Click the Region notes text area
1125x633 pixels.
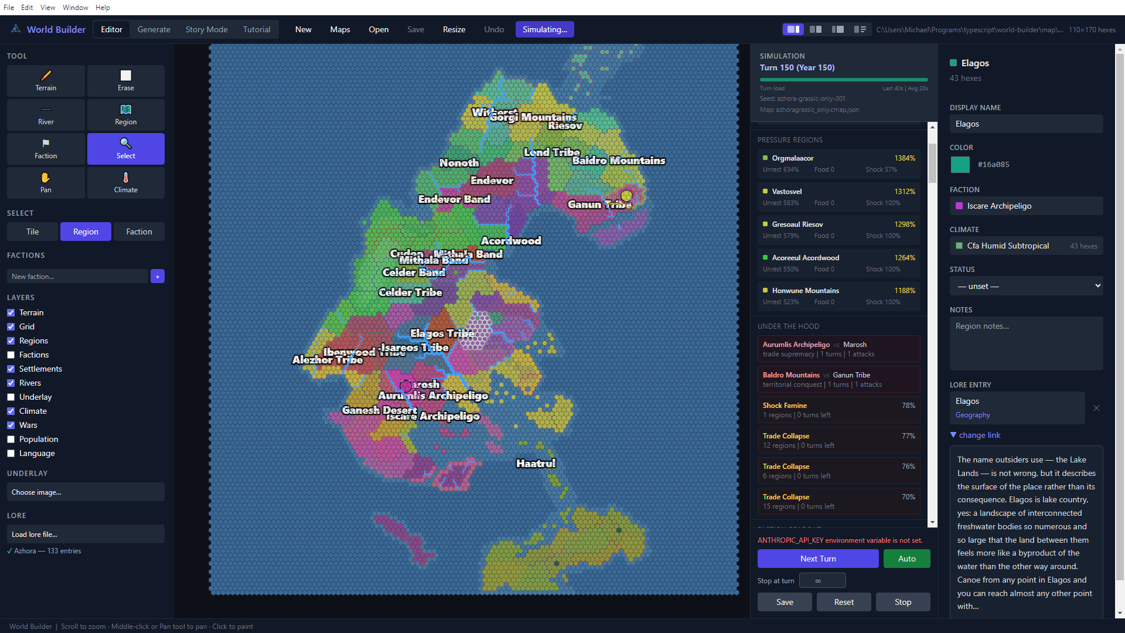coord(1026,343)
